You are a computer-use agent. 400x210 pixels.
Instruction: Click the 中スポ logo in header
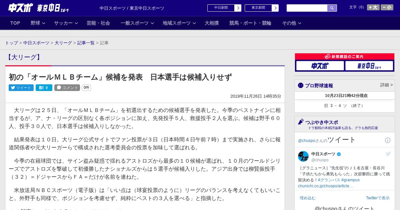point(21,8)
